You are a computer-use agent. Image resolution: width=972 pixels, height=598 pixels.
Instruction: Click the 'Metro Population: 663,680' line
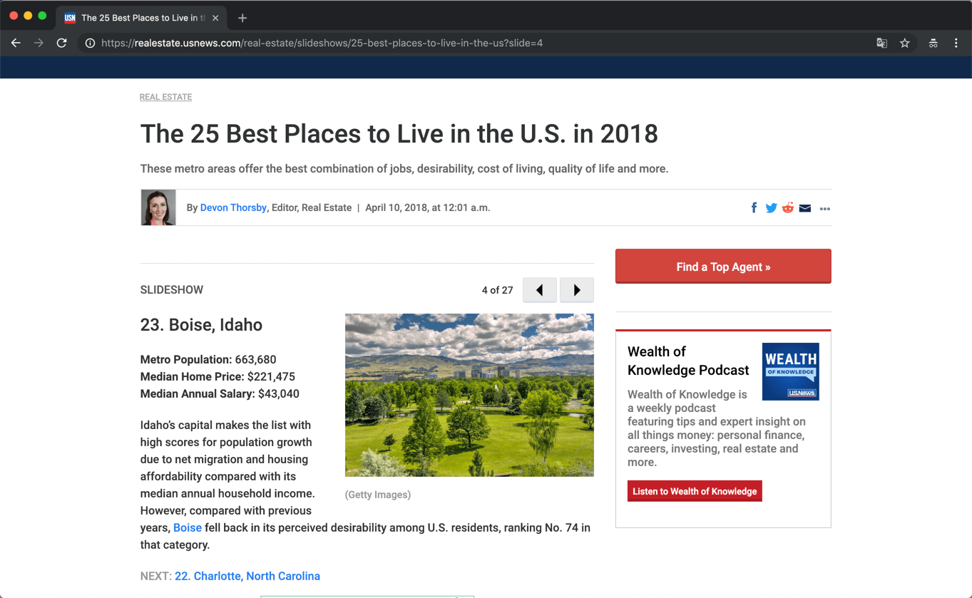208,360
